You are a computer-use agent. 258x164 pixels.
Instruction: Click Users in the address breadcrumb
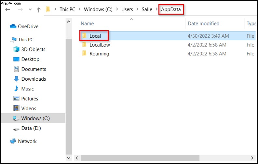pyautogui.click(x=127, y=9)
